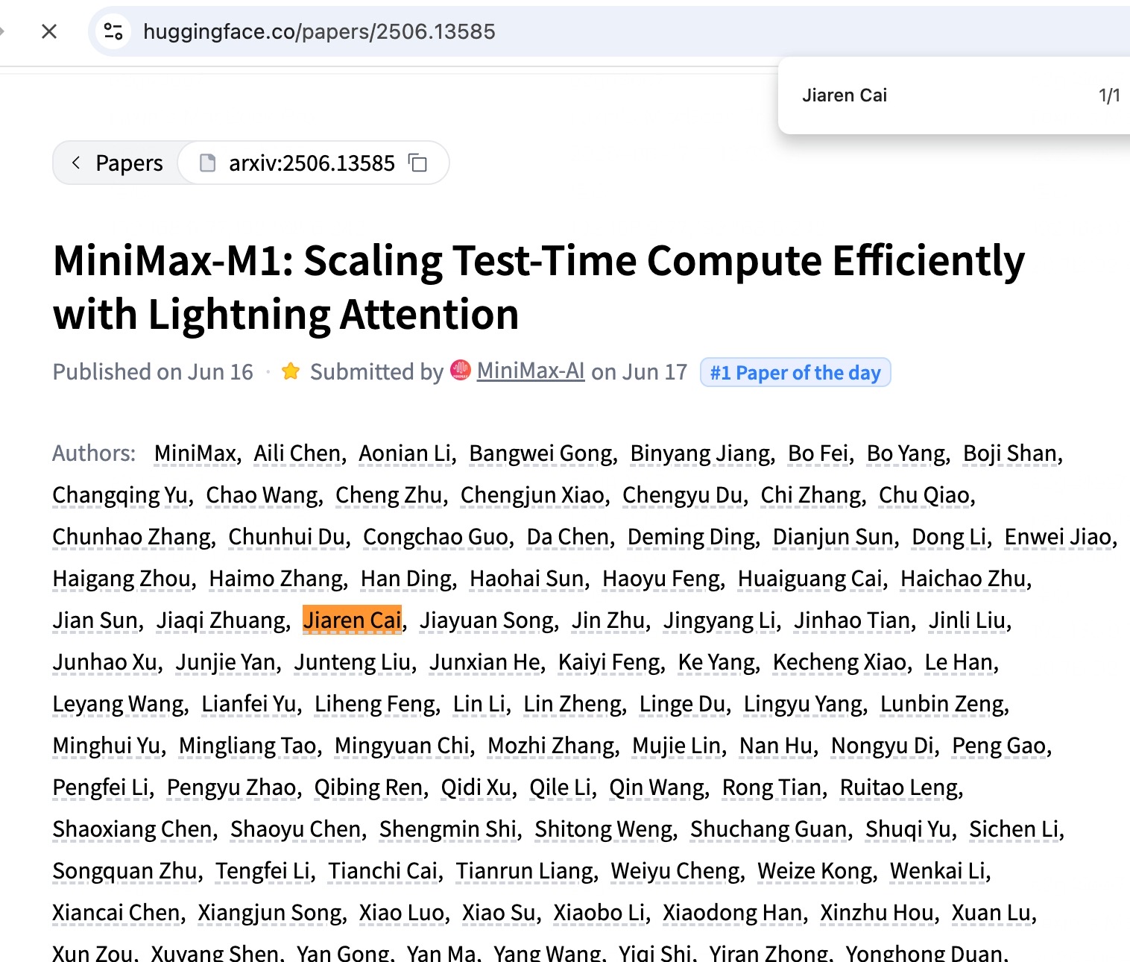1130x962 pixels.
Task: Open author Shitong Weng
Action: 603,829
